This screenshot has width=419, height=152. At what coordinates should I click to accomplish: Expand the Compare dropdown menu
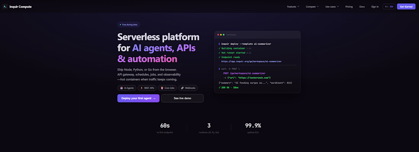(x=312, y=7)
